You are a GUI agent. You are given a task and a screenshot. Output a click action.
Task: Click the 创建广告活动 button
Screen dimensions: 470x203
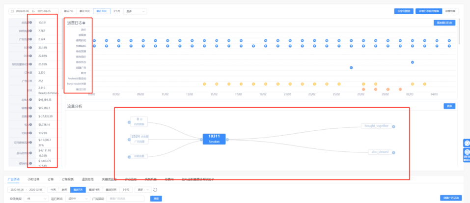tap(451, 198)
